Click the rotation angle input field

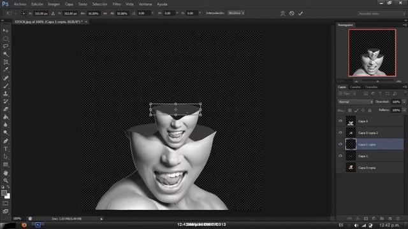coord(144,13)
